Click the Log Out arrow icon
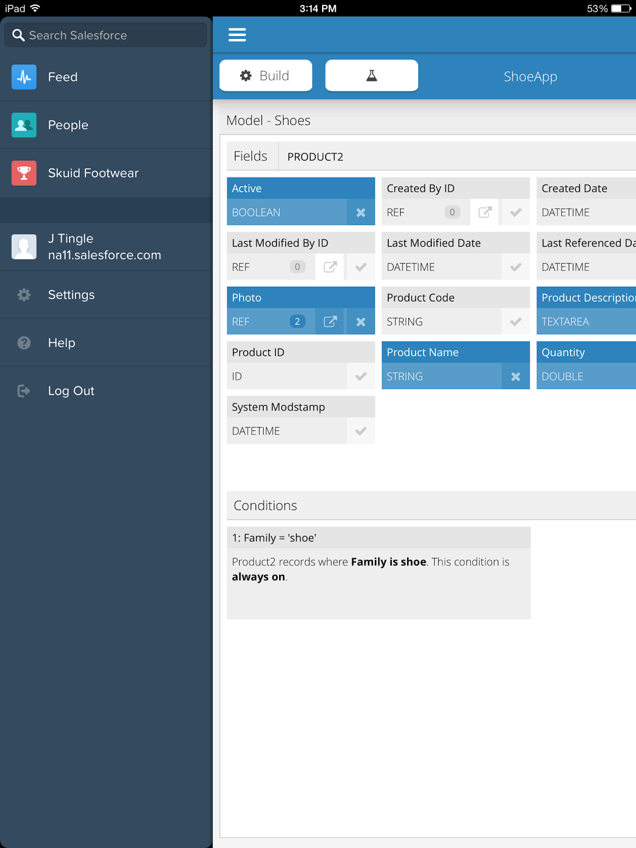This screenshot has width=636, height=848. click(x=24, y=391)
